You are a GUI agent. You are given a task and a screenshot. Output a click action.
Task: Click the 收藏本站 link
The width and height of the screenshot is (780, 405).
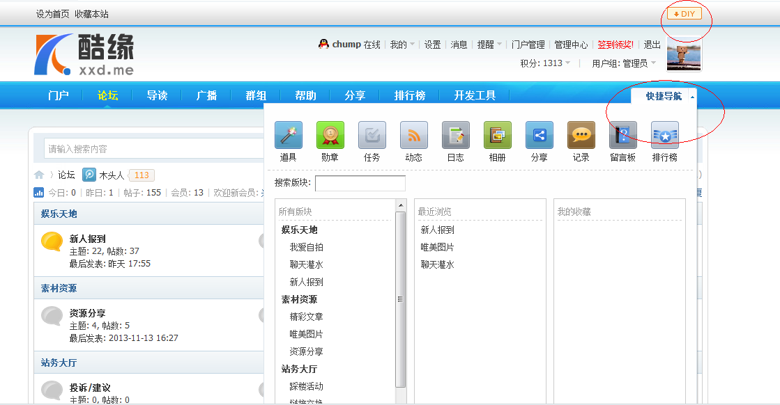[91, 14]
